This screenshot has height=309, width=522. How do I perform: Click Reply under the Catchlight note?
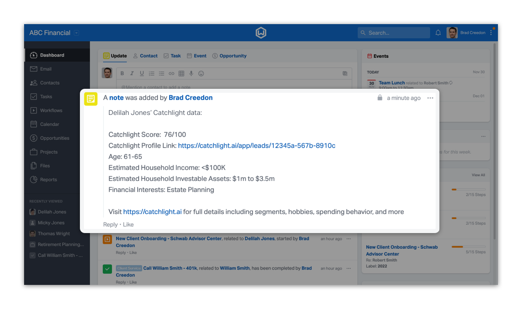[x=110, y=225]
